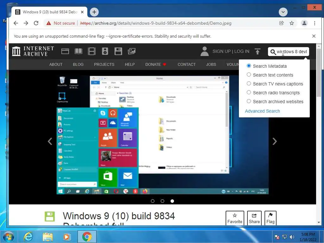Image resolution: width=324 pixels, height=243 pixels.
Task: Select Search text contents option
Action: (x=249, y=75)
